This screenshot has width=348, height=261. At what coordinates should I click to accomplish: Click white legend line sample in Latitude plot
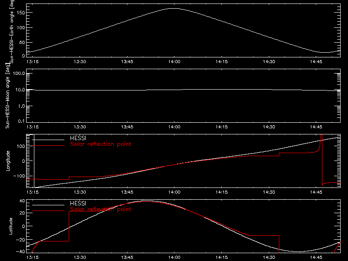[x=48, y=205]
